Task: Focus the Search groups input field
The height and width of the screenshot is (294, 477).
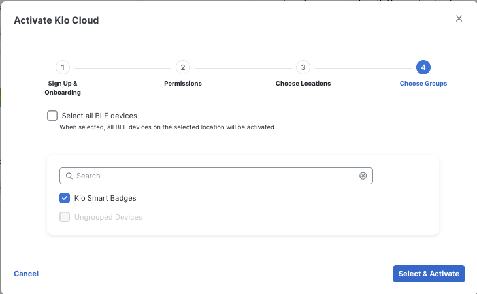Action: coord(216,176)
